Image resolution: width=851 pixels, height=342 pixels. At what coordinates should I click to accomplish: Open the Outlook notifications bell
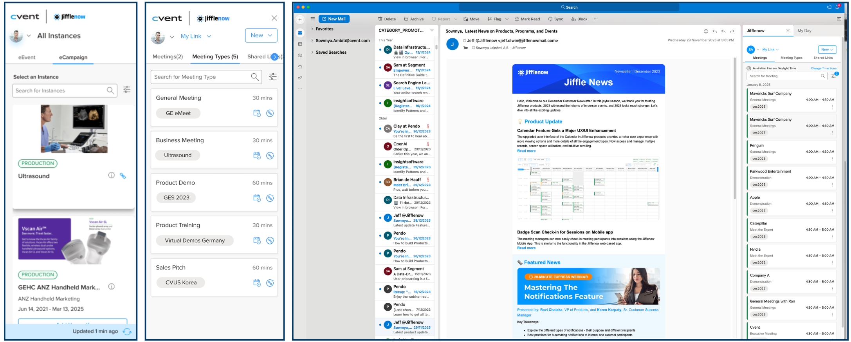tap(838, 7)
